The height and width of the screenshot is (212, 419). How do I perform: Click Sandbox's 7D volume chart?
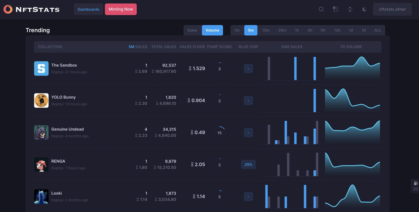pyautogui.click(x=352, y=68)
